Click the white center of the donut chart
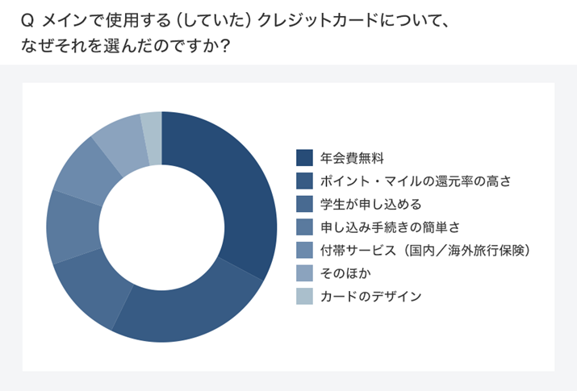Screen dimensions: 577x391 click(161, 227)
